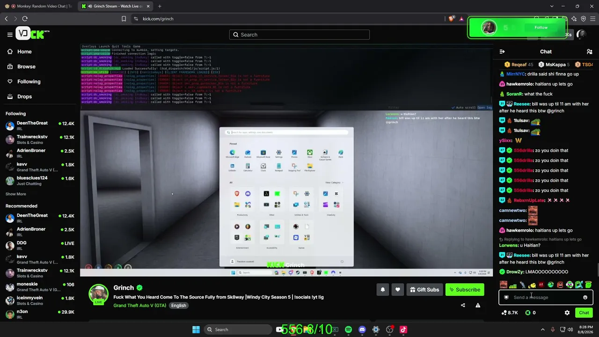599x337 pixels.
Task: Open tab search dropdown arrow
Action: [x=552, y=6]
